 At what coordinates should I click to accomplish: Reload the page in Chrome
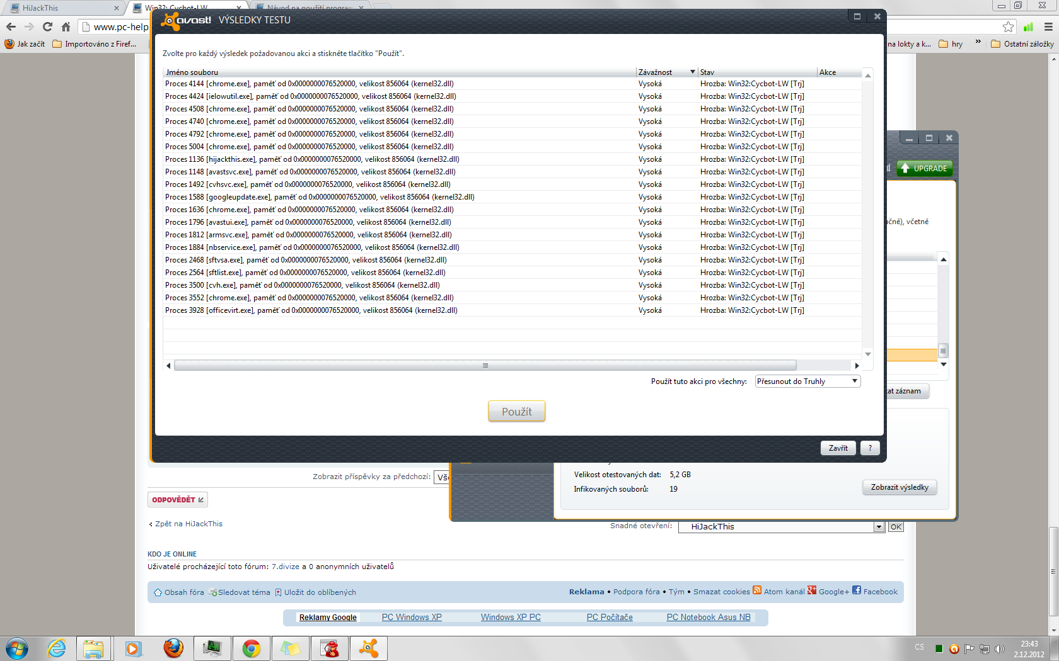pos(47,26)
